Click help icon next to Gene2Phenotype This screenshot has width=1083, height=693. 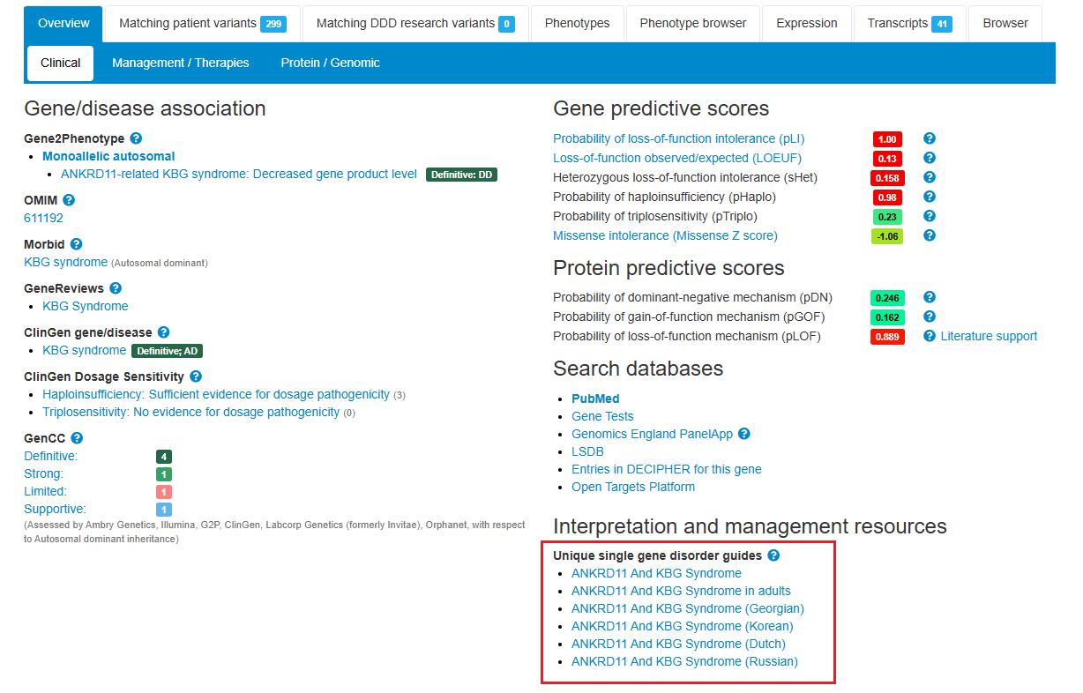click(x=136, y=138)
